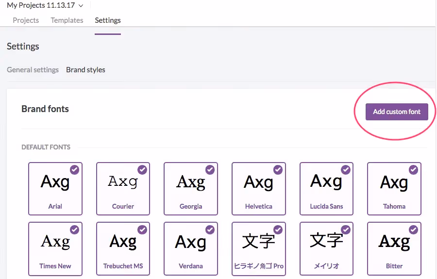The height and width of the screenshot is (279, 437).
Task: Click the Courier font name label
Action: (x=123, y=206)
